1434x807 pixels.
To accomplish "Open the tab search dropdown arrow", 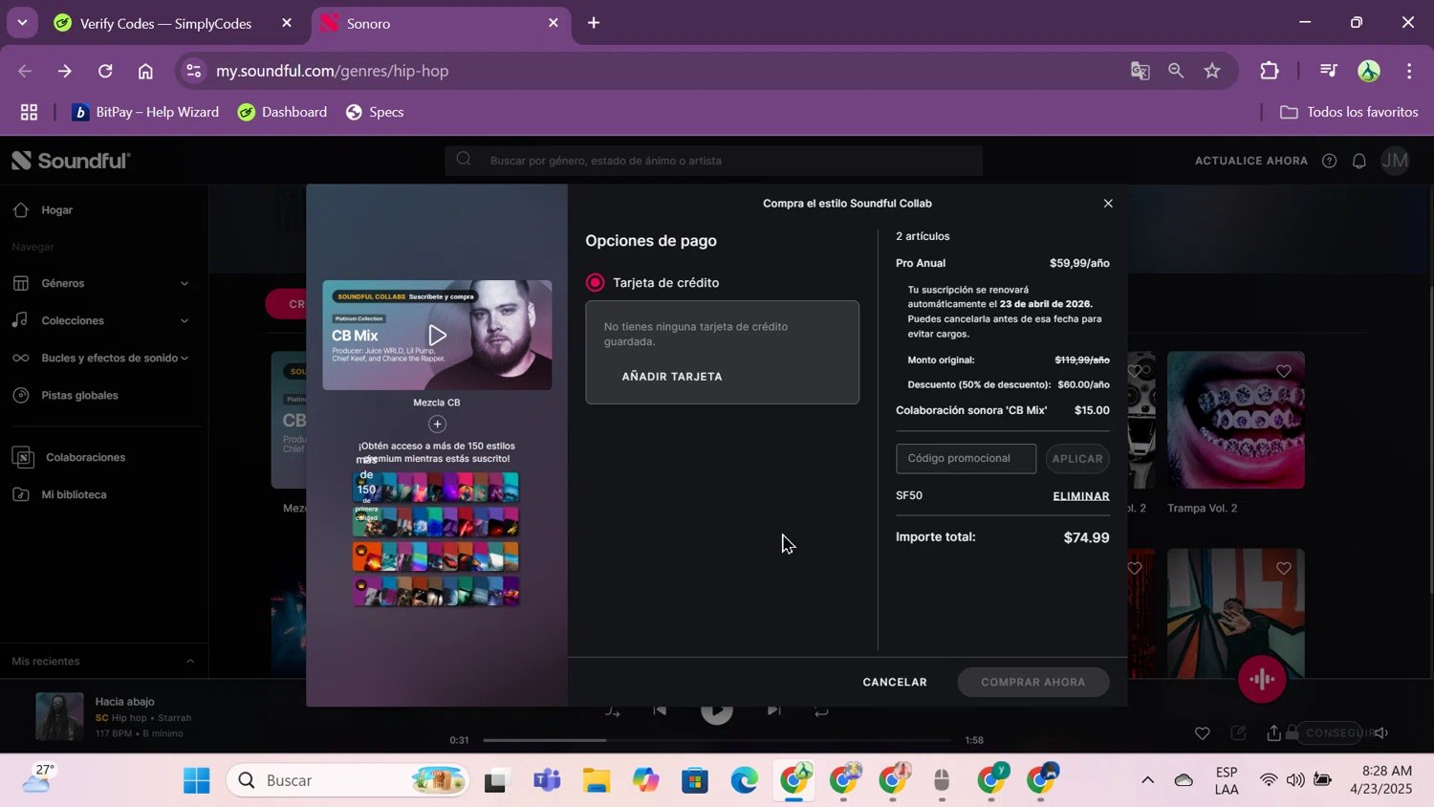I will [x=22, y=23].
